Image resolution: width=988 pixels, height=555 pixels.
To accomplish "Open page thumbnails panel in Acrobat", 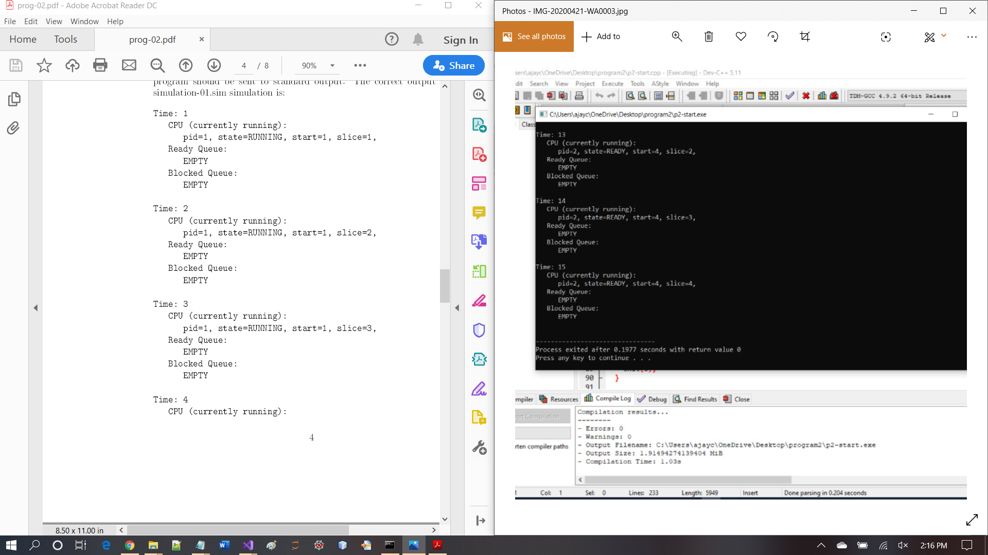I will [x=14, y=99].
